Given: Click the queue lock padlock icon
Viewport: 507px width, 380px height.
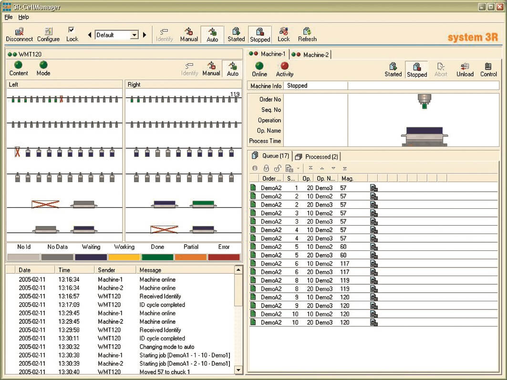Looking at the screenshot, I should click(x=266, y=168).
